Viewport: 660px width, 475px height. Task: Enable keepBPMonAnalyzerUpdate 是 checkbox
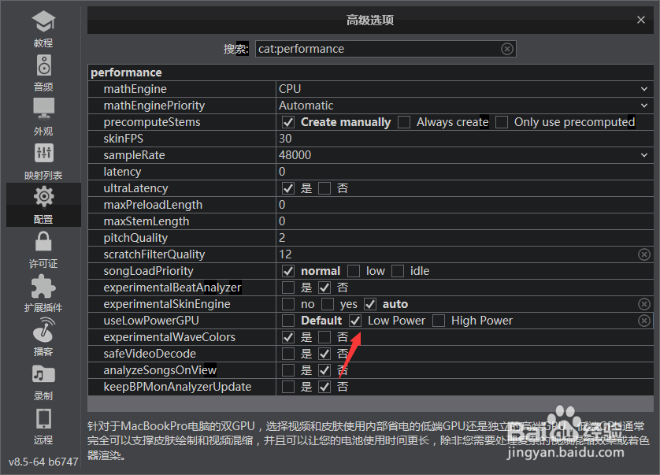pyautogui.click(x=288, y=387)
